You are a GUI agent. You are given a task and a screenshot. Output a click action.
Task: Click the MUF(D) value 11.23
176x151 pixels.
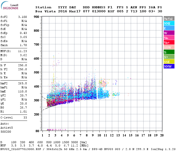(x=22, y=51)
